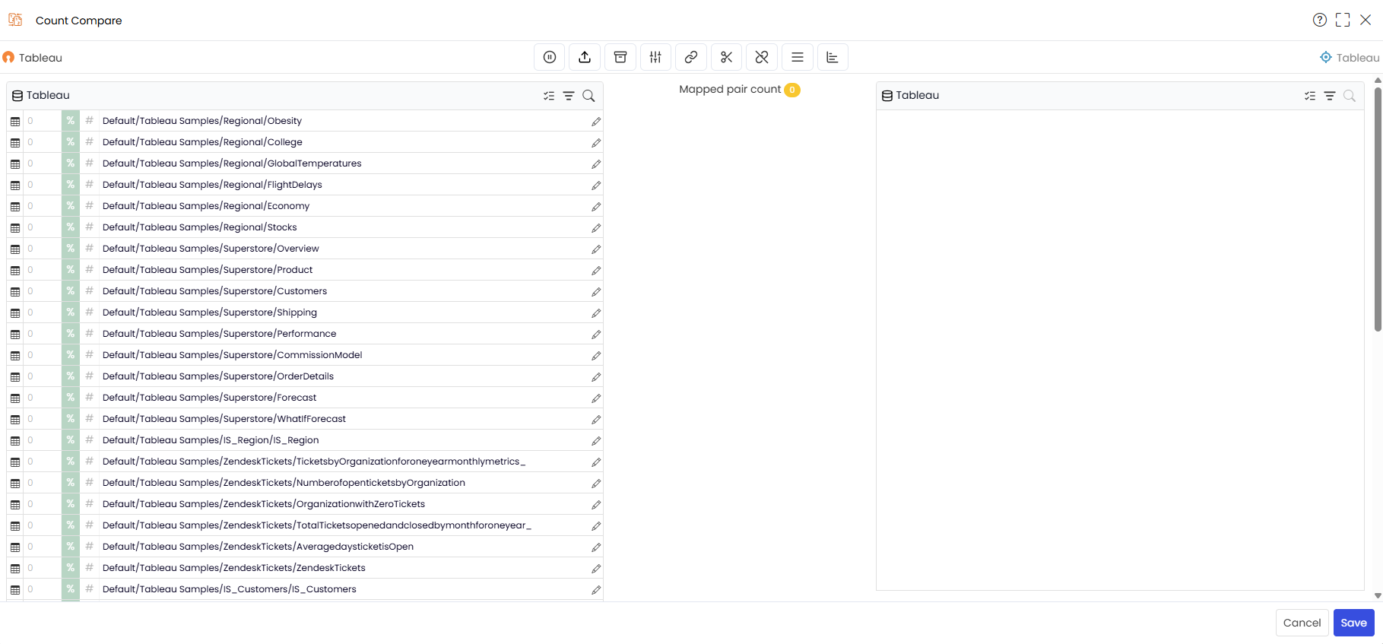The width and height of the screenshot is (1383, 644).
Task: Click the vertical scrollbar thumb at right edge
Action: tap(1378, 209)
